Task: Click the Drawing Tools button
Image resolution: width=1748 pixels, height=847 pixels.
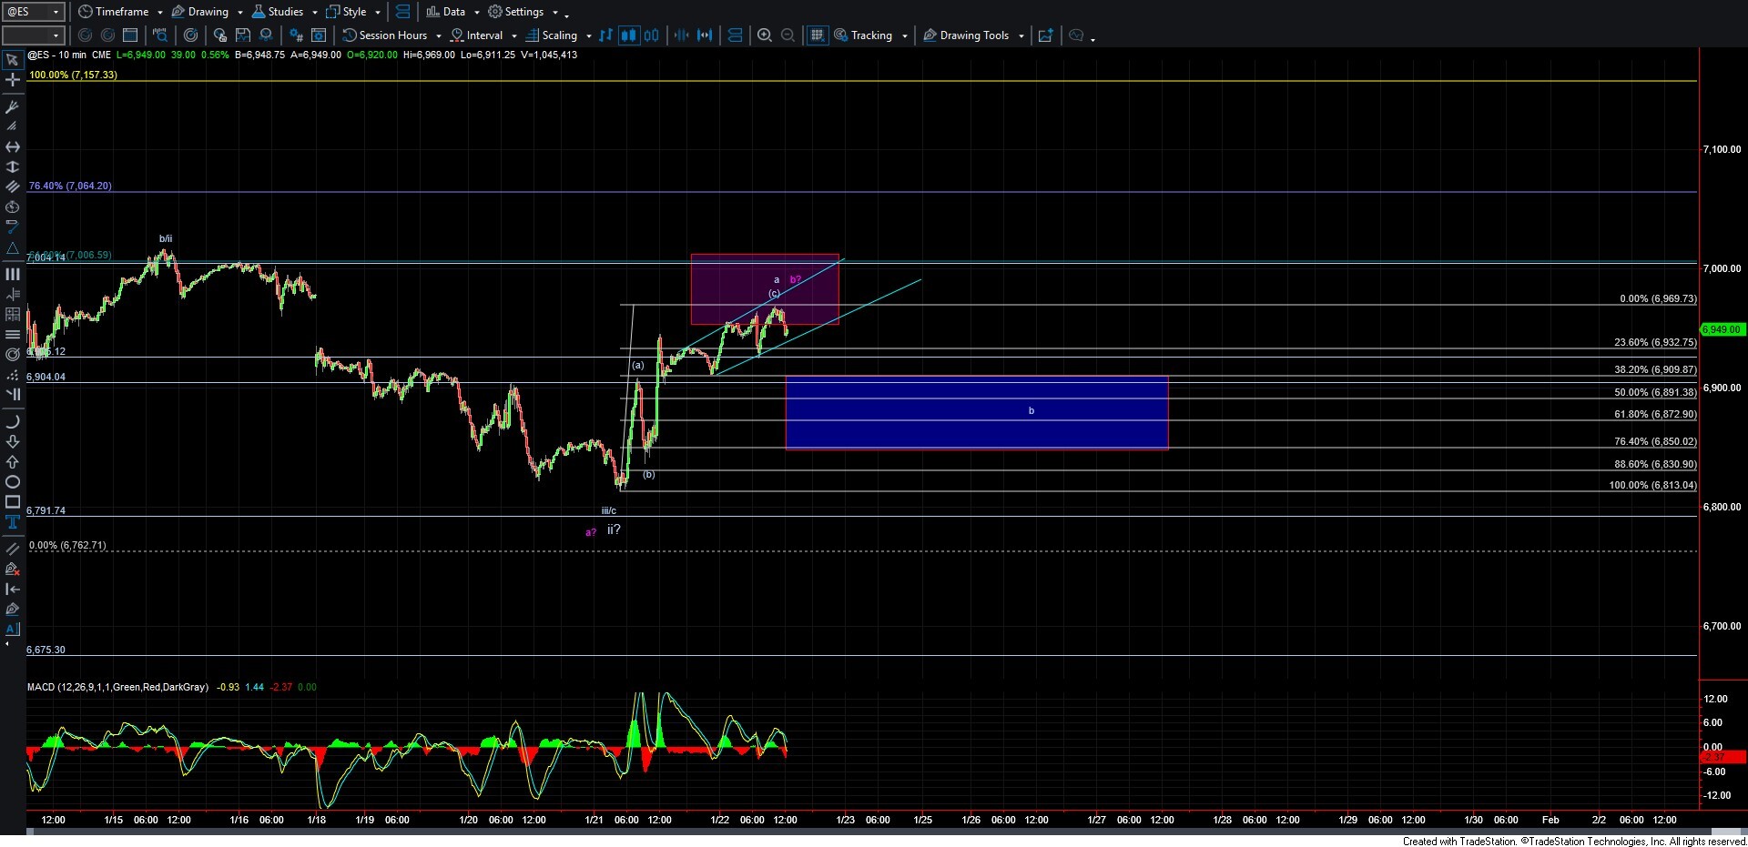Action: pyautogui.click(x=973, y=35)
